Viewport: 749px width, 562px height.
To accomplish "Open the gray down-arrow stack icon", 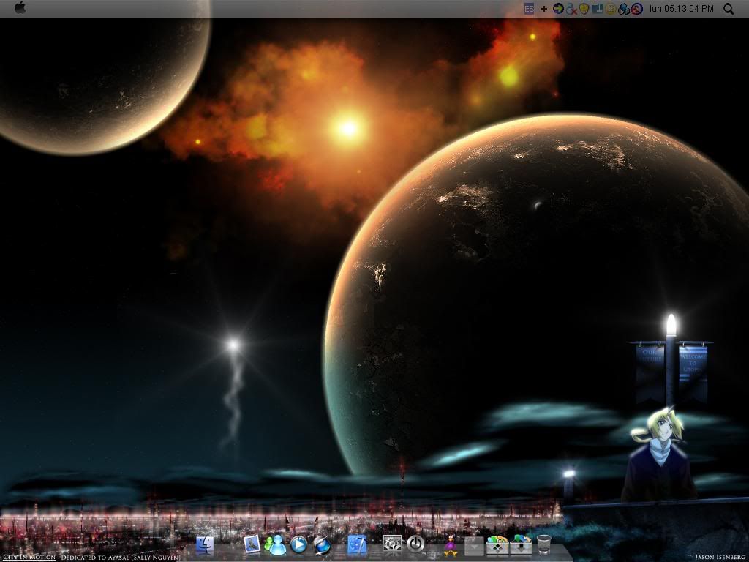I will click(474, 545).
